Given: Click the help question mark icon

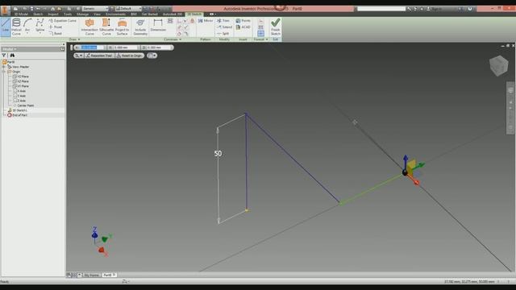Looking at the screenshot, I should 470,9.
